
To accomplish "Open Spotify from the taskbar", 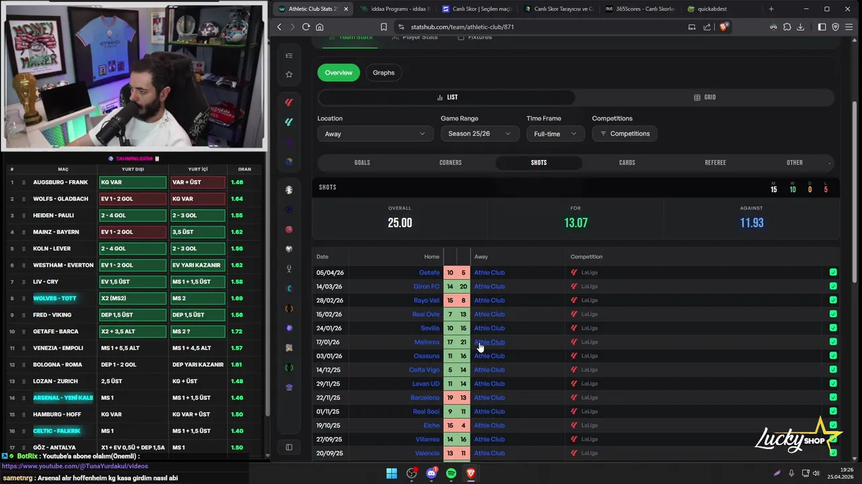I will click(451, 473).
